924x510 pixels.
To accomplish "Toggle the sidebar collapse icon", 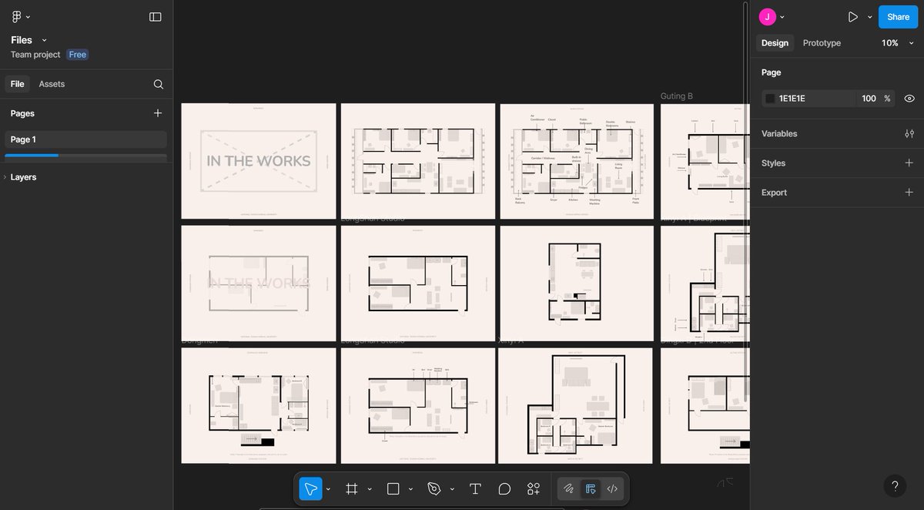I will coord(156,16).
